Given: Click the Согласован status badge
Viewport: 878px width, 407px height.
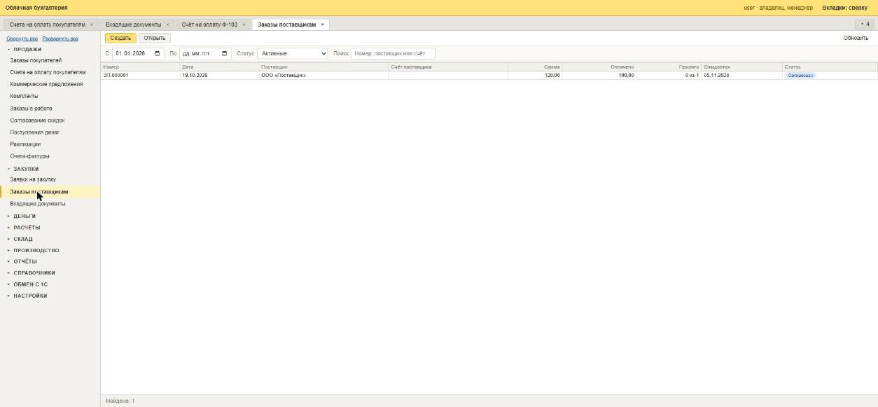Looking at the screenshot, I should [x=800, y=75].
